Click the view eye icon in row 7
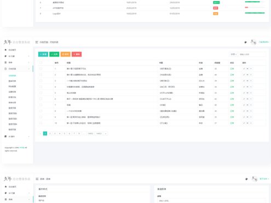The width and height of the screenshot is (271, 203). click(247, 105)
